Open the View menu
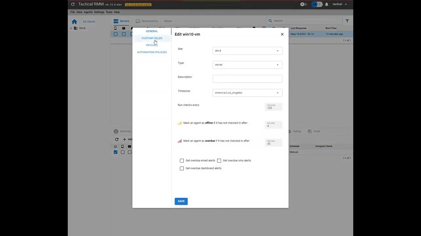This screenshot has height=236, width=421. tap(79, 12)
